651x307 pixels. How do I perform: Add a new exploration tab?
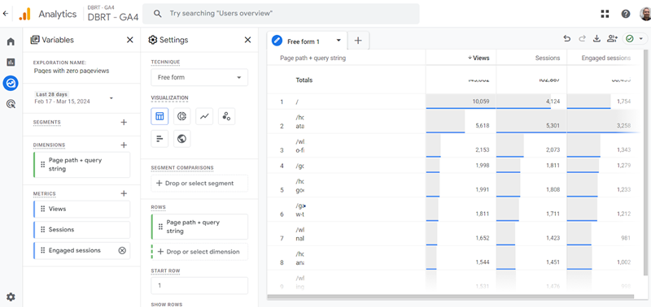coord(358,41)
